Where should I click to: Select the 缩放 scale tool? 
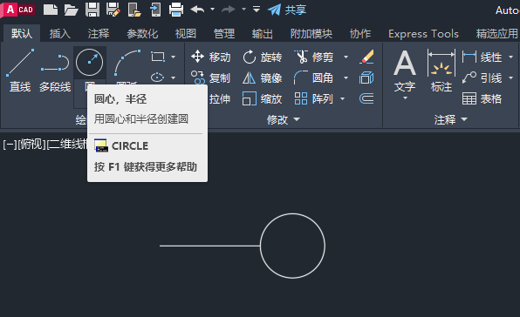(262, 98)
